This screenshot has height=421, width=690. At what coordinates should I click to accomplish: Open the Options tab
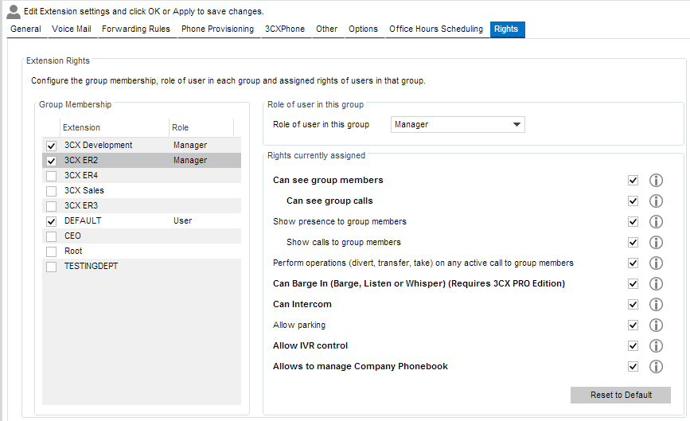pyautogui.click(x=363, y=29)
